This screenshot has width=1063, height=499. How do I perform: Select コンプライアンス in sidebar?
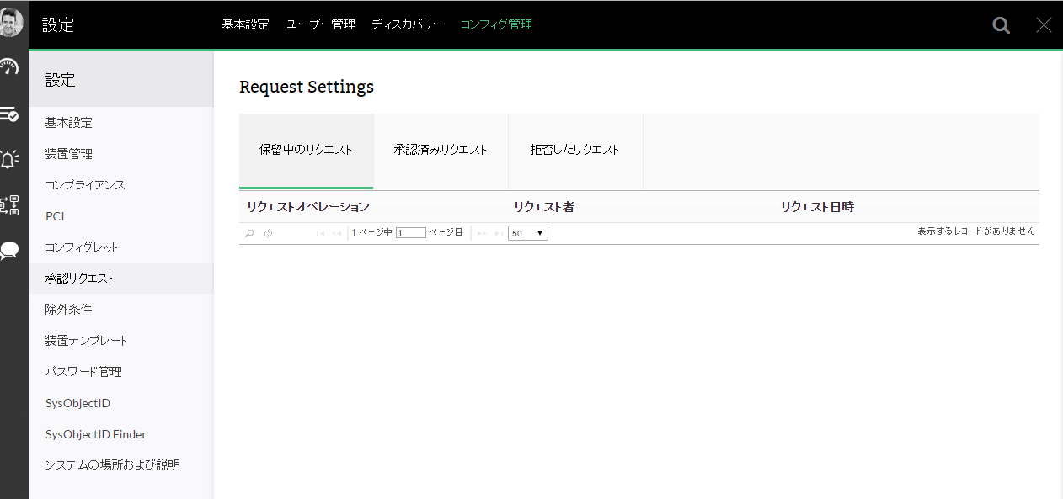point(121,185)
